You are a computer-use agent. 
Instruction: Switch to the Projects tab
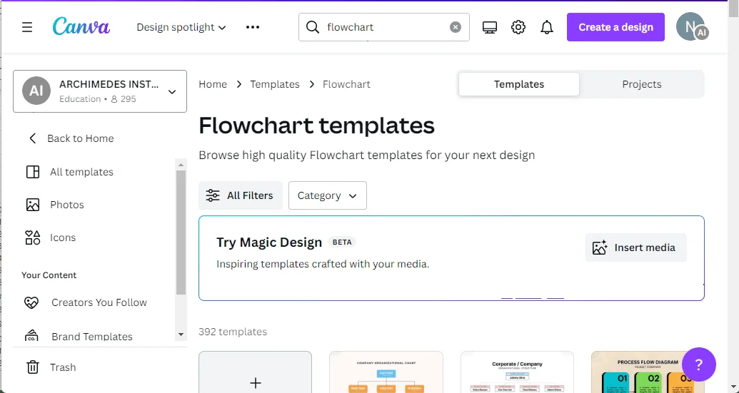click(x=641, y=84)
